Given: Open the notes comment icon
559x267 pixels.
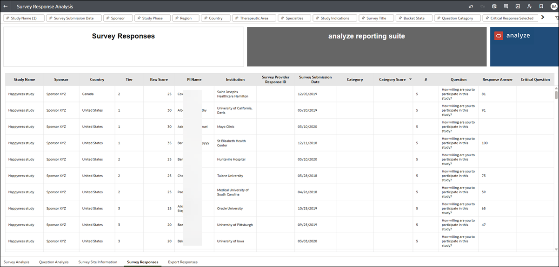Looking at the screenshot, I should 506,6.
